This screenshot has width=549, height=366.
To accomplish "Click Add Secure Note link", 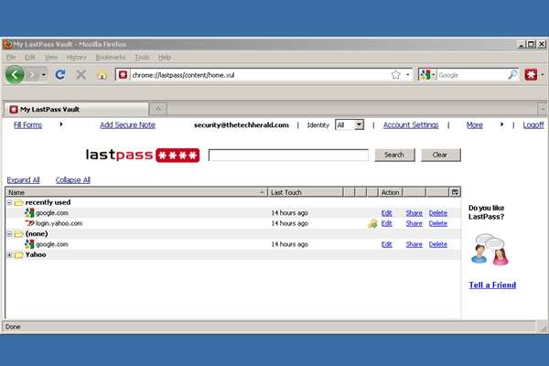I will coord(127,125).
